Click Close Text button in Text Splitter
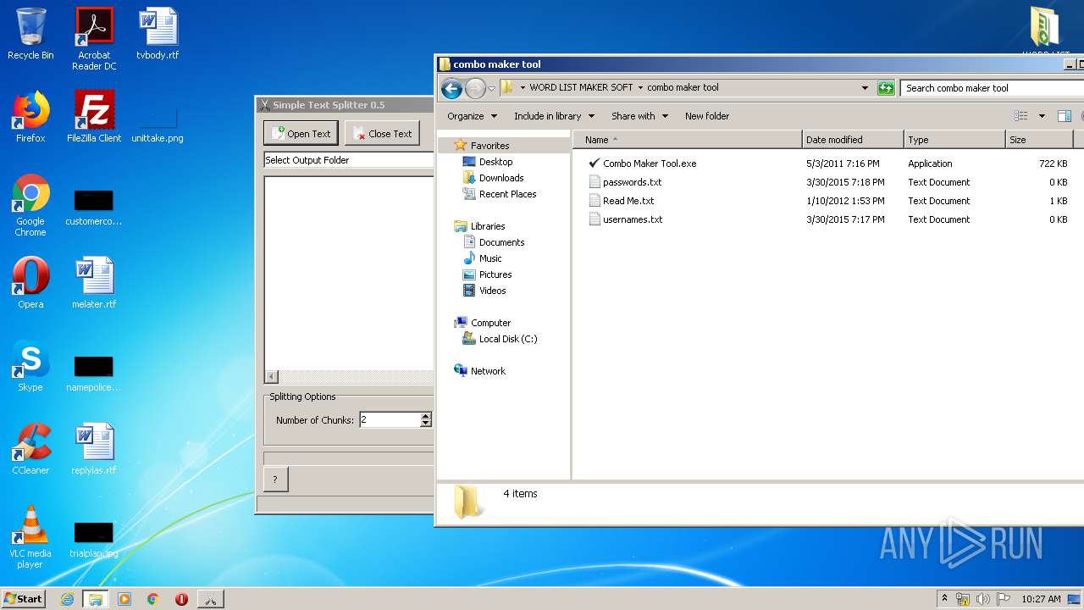 tap(382, 133)
